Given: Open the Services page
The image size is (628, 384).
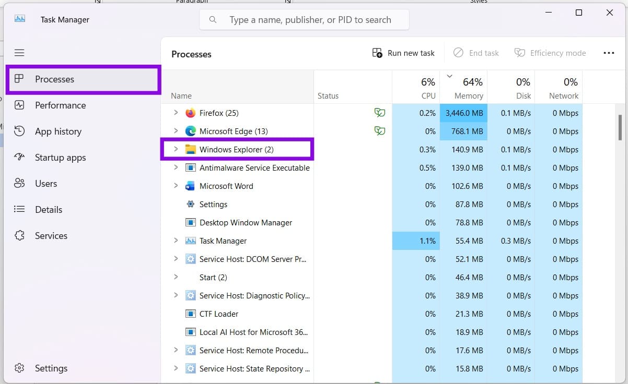Looking at the screenshot, I should (x=83, y=236).
